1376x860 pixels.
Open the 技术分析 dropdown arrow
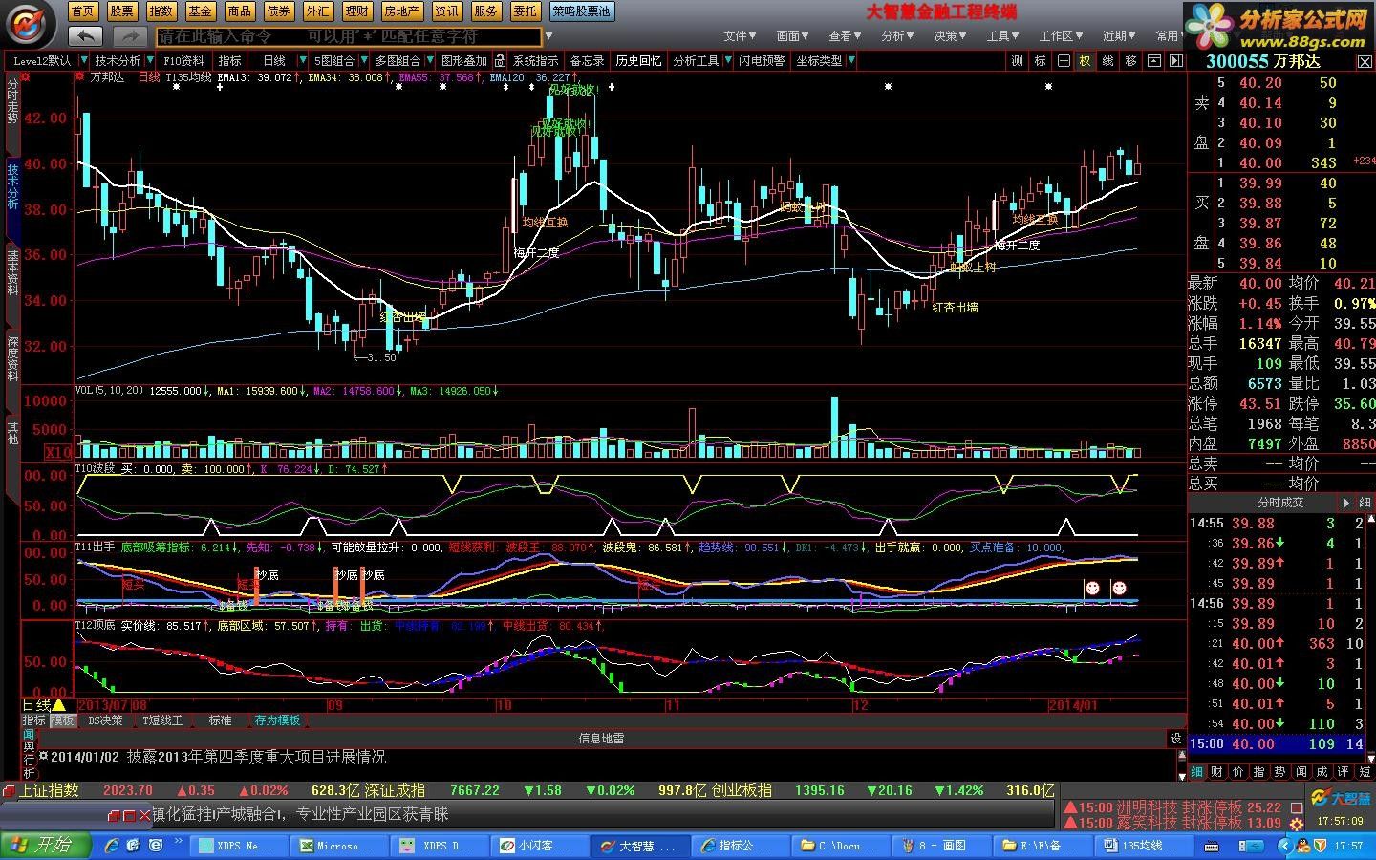coord(148,60)
